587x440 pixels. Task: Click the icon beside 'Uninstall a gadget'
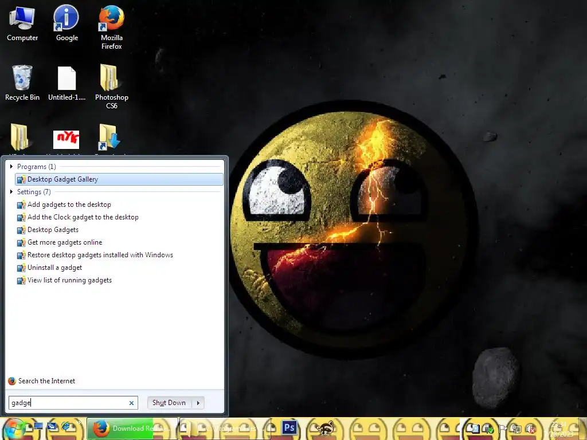(x=21, y=268)
